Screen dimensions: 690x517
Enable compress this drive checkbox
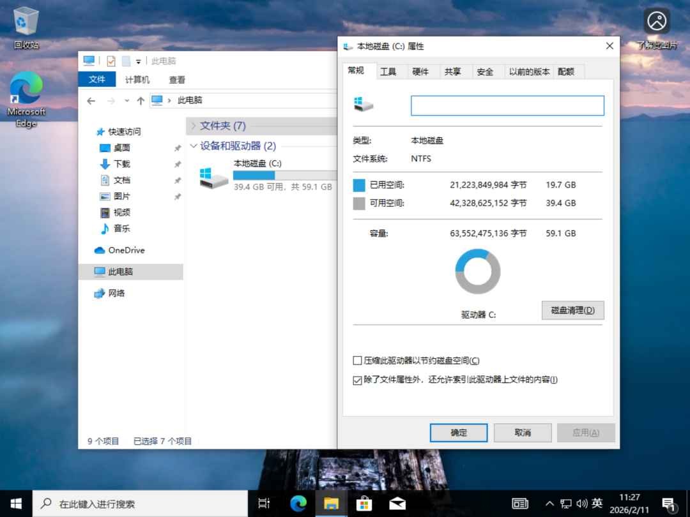pos(357,361)
